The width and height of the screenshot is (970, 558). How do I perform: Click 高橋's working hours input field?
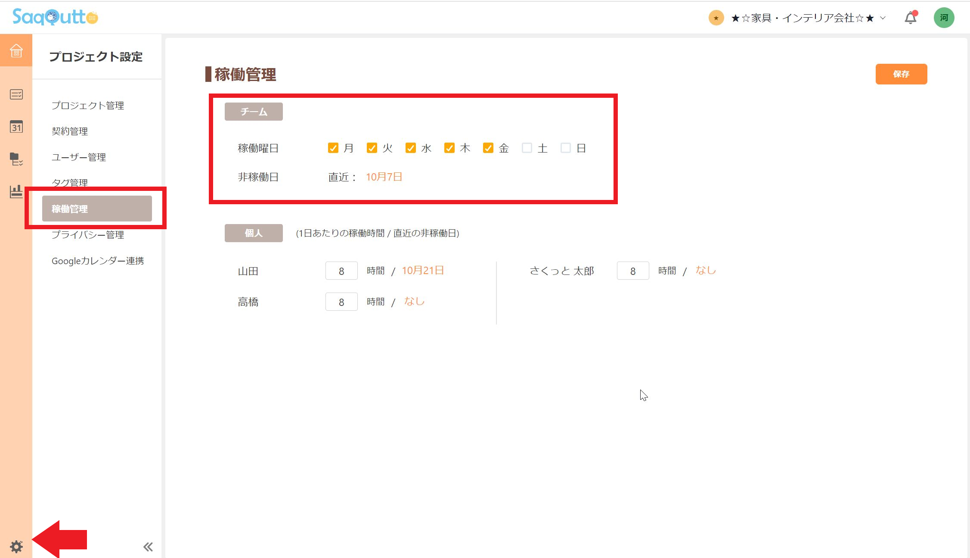coord(341,301)
